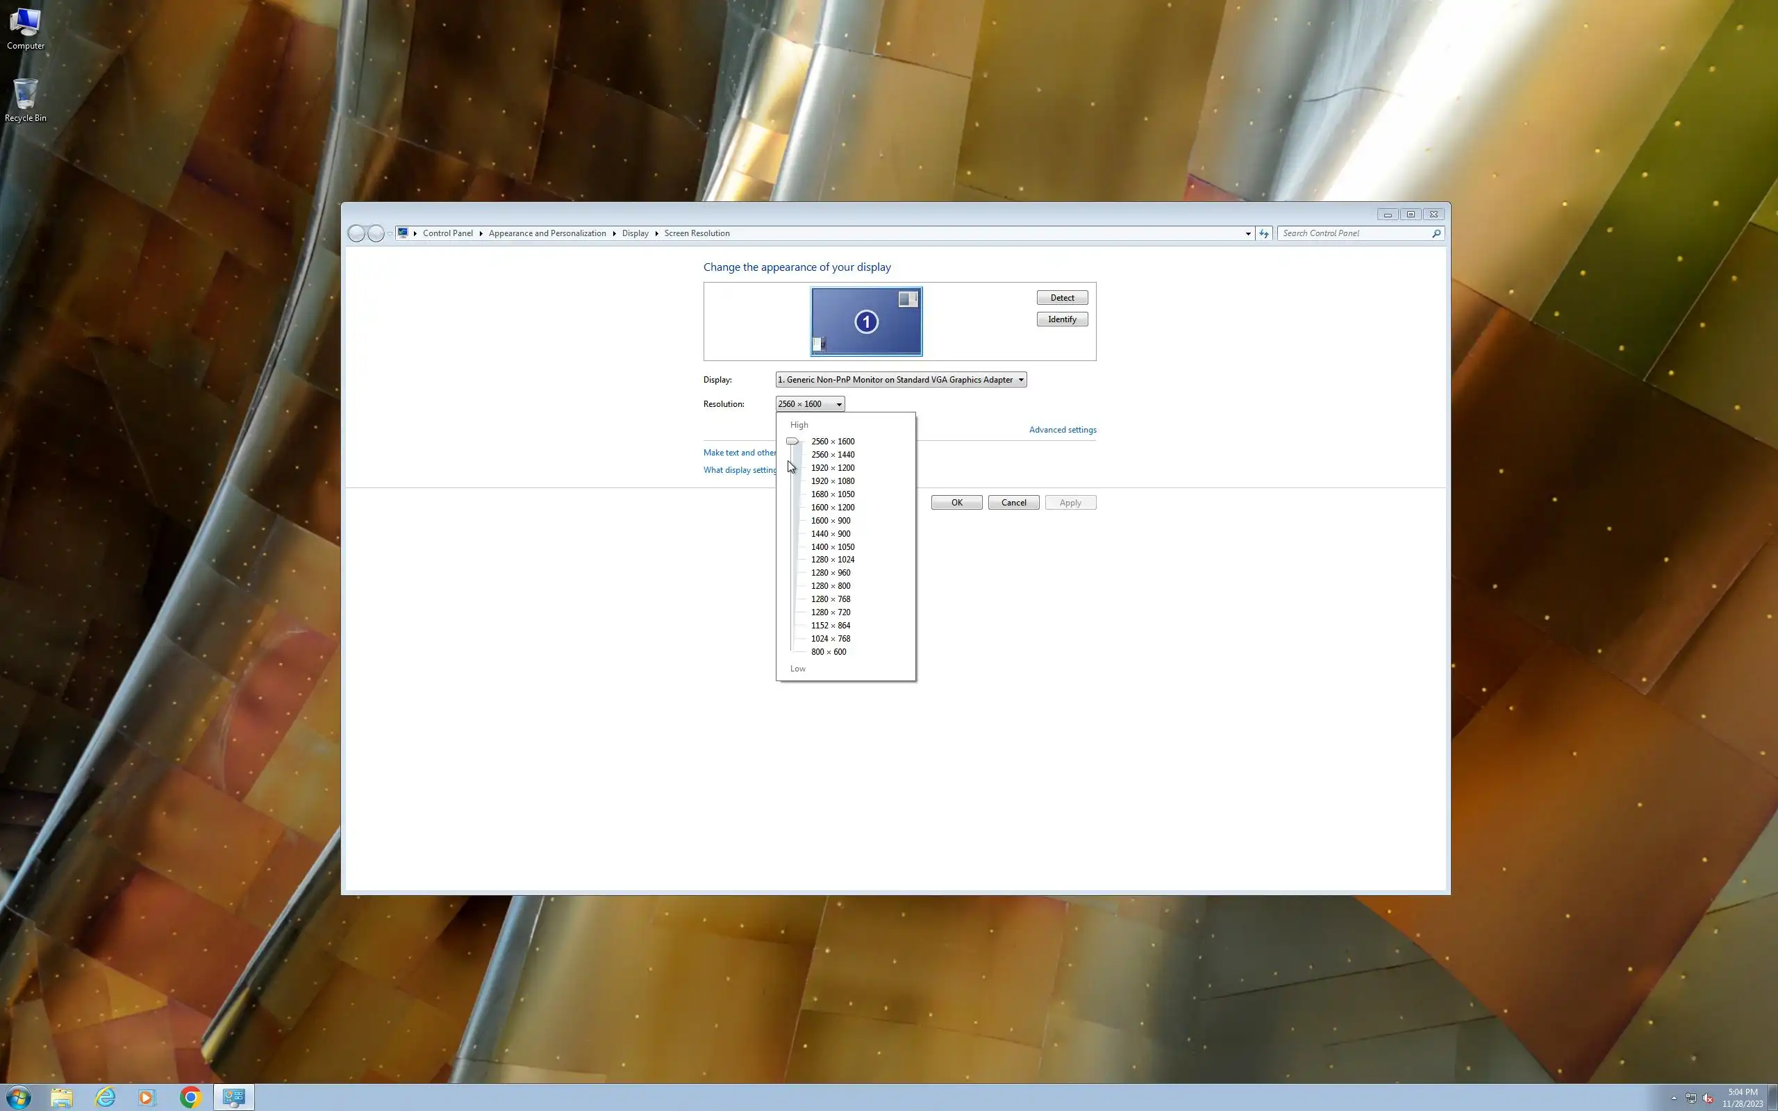Open the Start menu orb
1778x1111 pixels.
pos(18,1097)
